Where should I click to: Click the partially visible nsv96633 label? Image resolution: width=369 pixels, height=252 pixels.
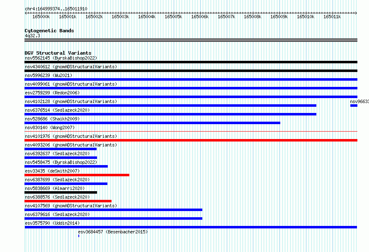359,101
